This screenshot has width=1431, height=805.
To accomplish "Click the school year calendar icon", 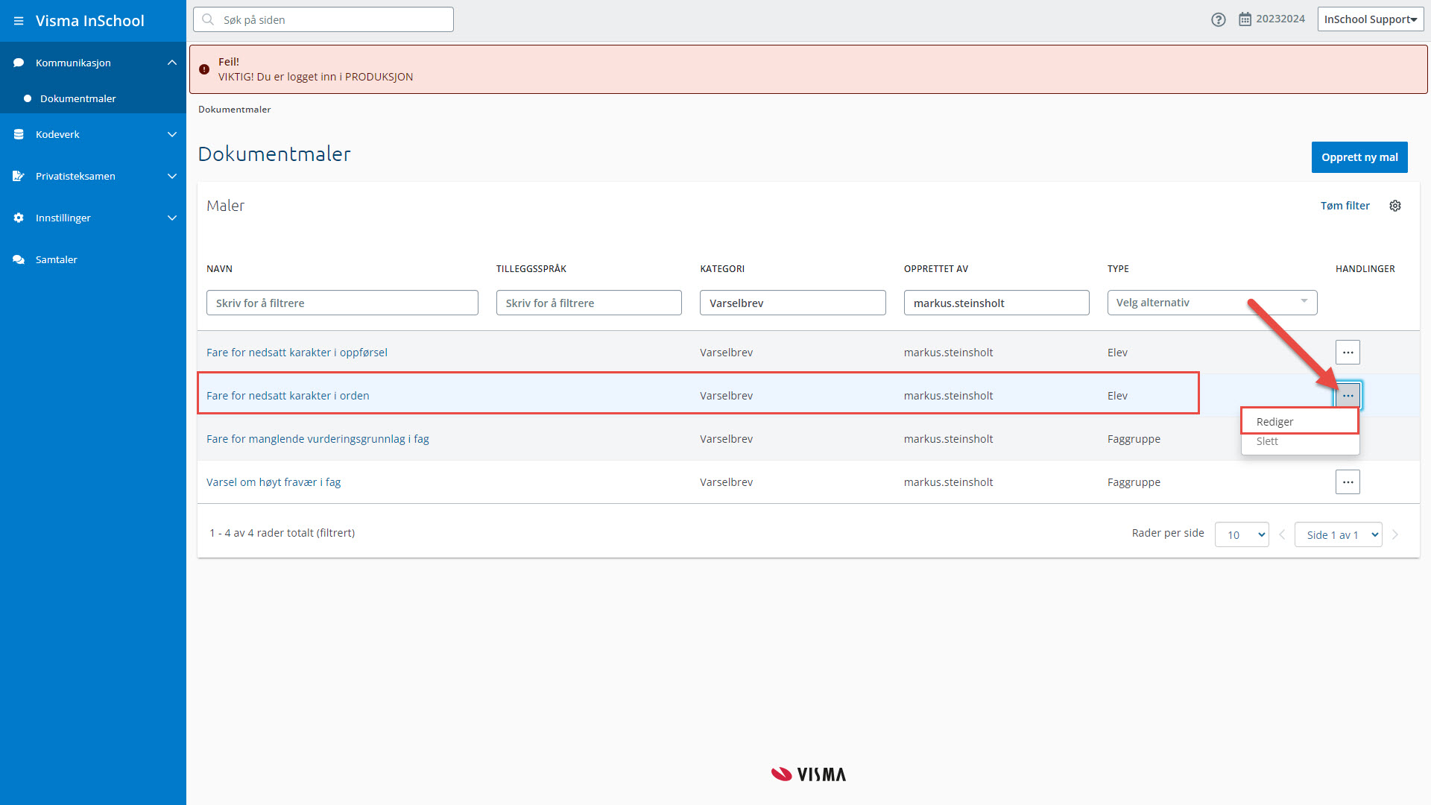I will (x=1245, y=19).
